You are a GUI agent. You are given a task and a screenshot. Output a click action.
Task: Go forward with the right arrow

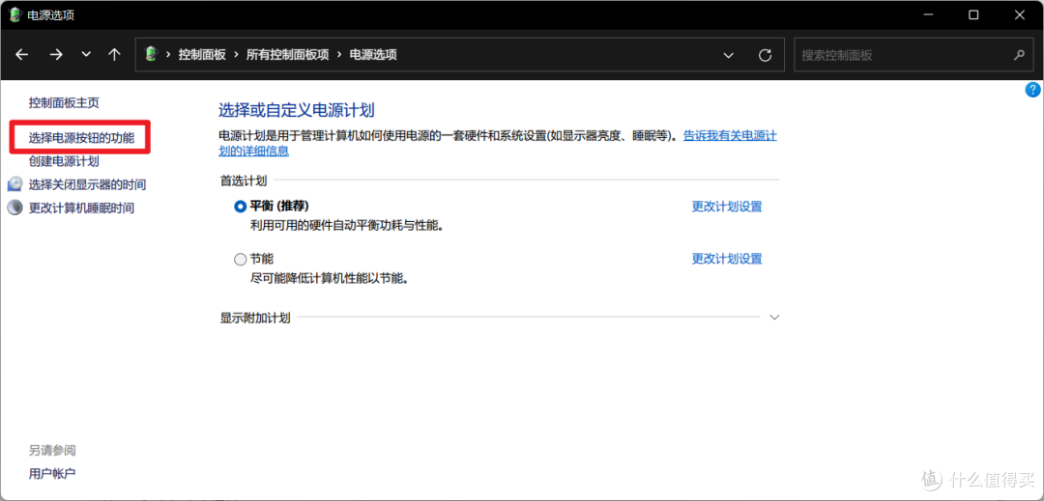point(56,55)
